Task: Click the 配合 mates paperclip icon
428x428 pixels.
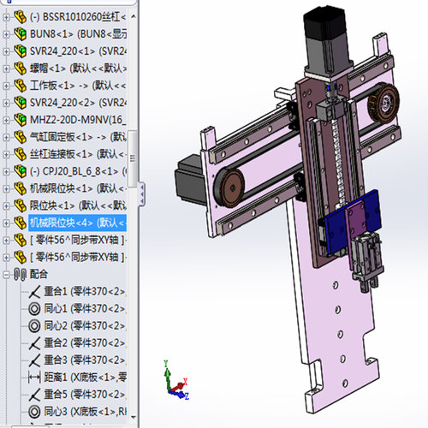Action: 20,275
